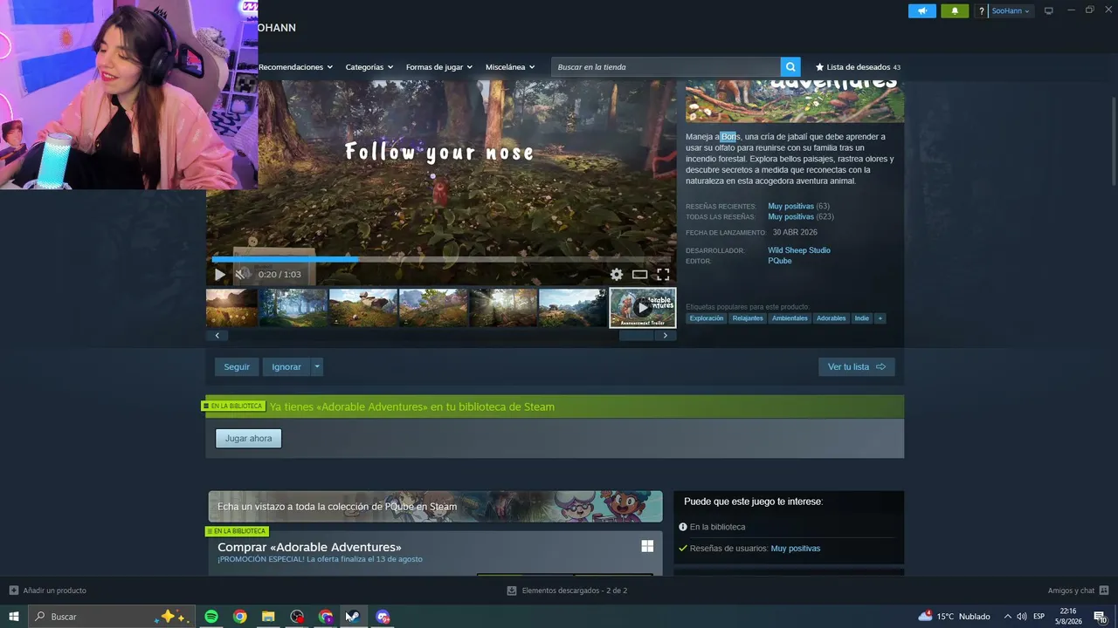
Task: Open the PQube collection banner
Action: click(435, 507)
